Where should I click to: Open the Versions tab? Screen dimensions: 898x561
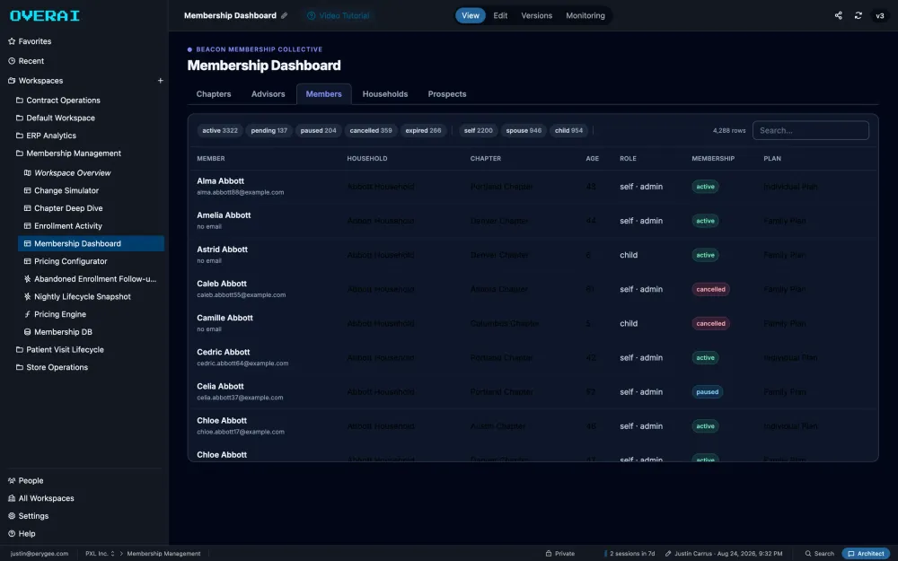[x=537, y=15]
